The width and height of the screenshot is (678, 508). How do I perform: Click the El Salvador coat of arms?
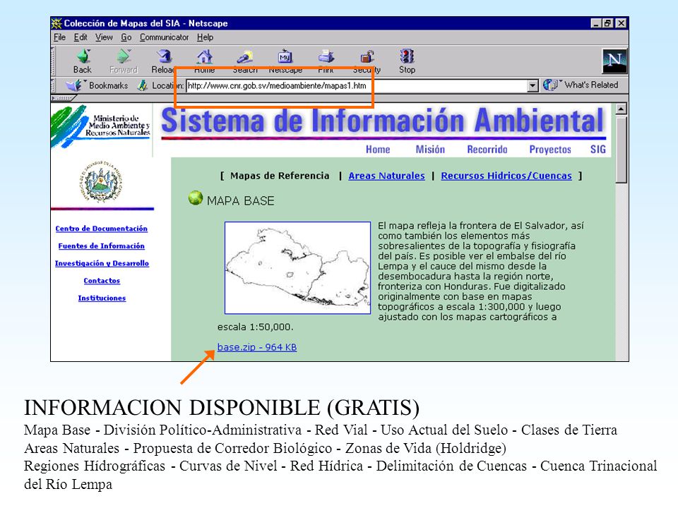101,182
